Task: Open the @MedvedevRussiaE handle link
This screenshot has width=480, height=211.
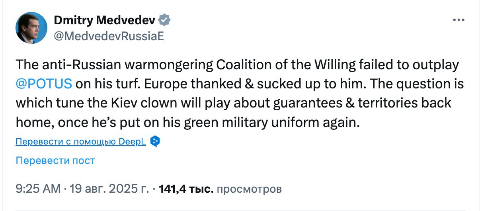Action: coord(108,36)
